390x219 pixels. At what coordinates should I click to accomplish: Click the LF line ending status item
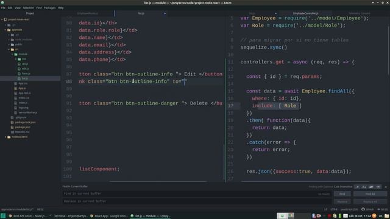point(325,209)
